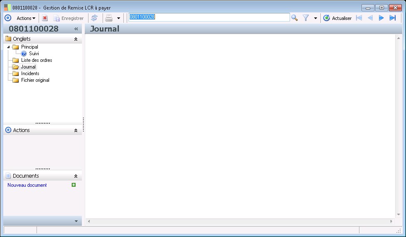
Task: Click vertical scrollbar up arrow
Action: click(x=399, y=38)
